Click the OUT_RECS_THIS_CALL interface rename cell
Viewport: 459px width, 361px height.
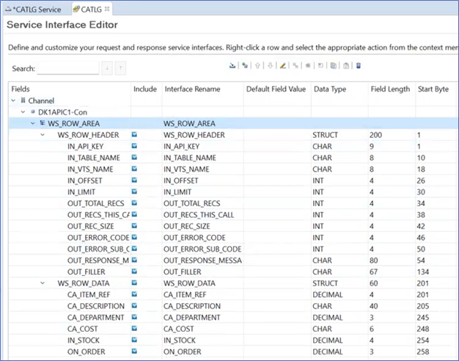[202, 215]
